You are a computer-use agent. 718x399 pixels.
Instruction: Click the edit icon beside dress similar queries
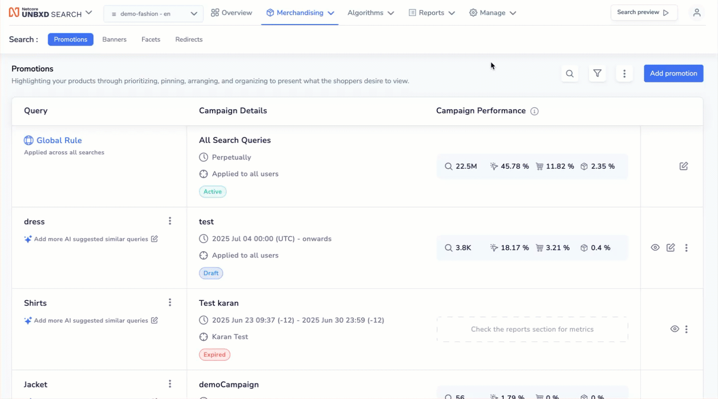(154, 239)
